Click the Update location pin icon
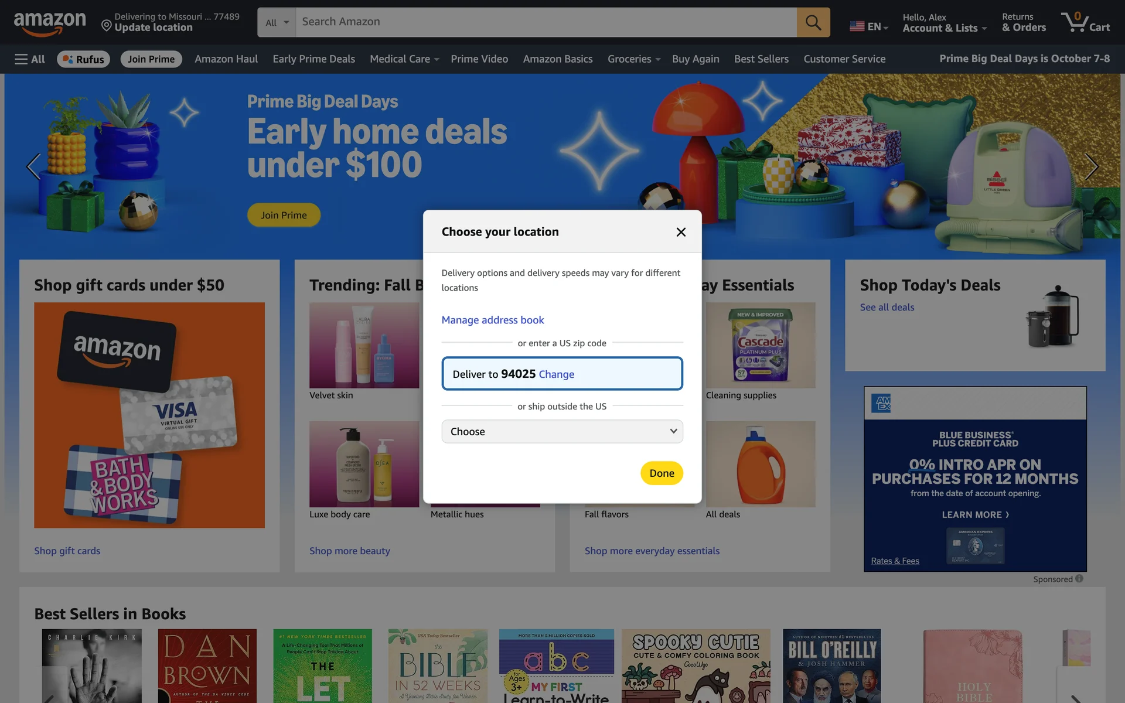This screenshot has width=1125, height=703. (106, 25)
